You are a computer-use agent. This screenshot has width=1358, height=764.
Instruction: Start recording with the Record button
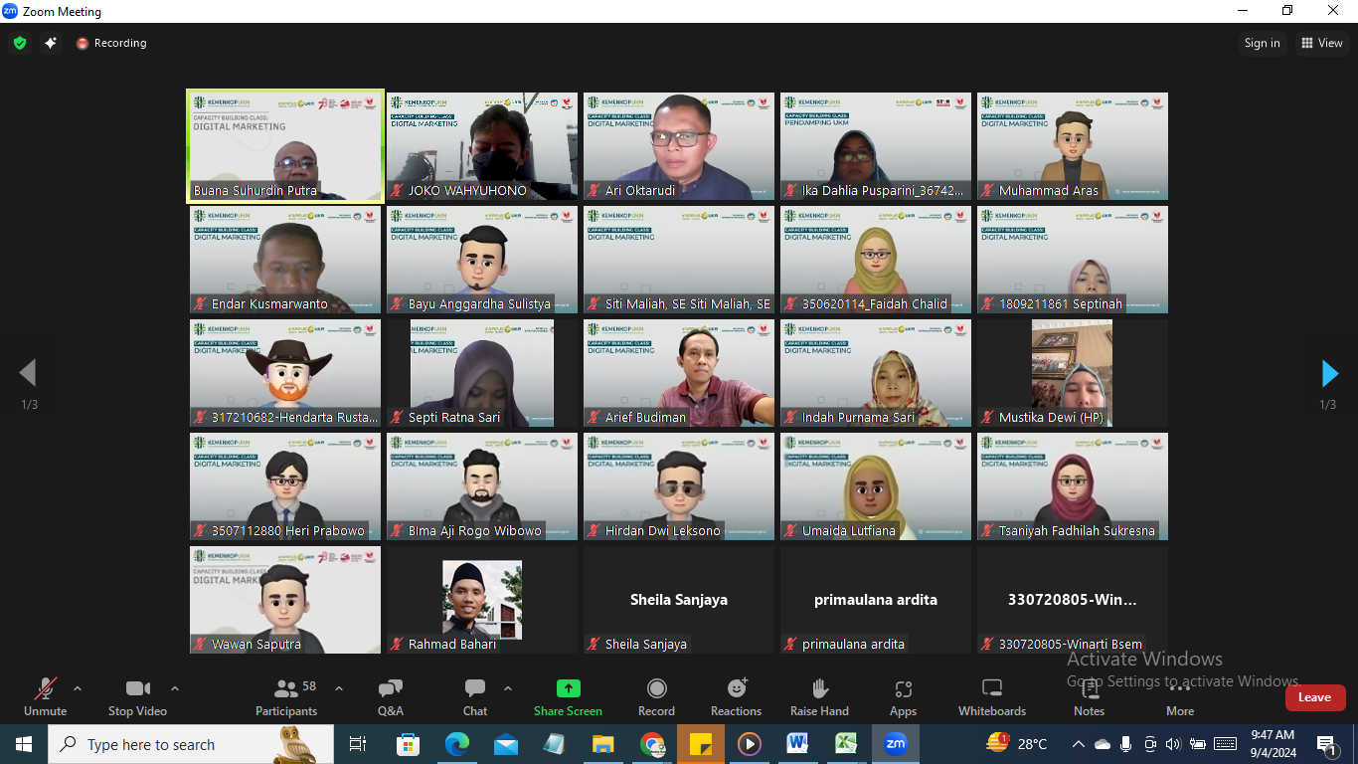click(x=656, y=696)
